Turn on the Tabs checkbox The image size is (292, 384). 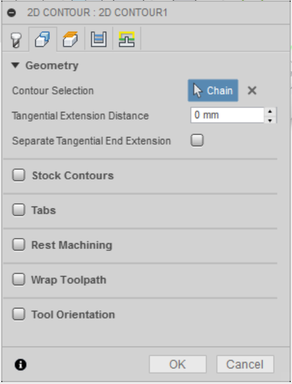tap(19, 210)
